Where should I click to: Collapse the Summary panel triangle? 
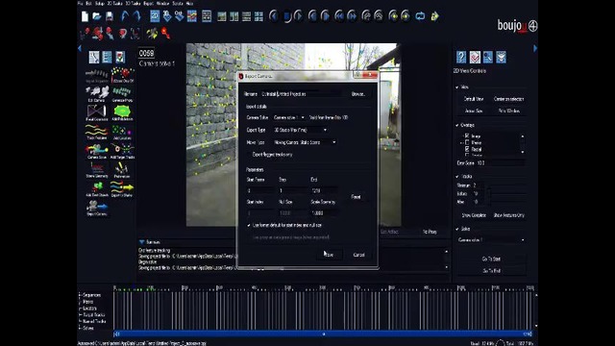[x=141, y=242]
